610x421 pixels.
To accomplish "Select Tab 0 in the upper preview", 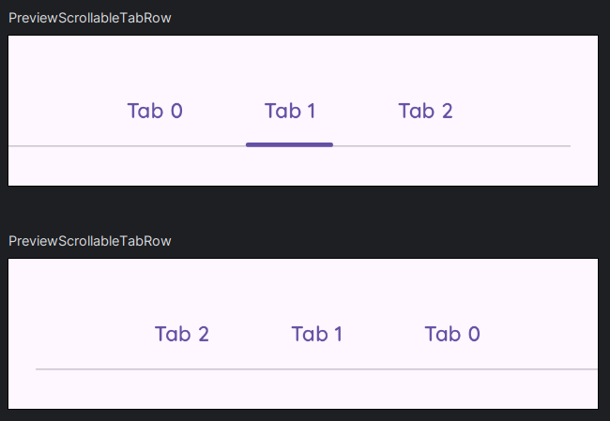I will (155, 111).
